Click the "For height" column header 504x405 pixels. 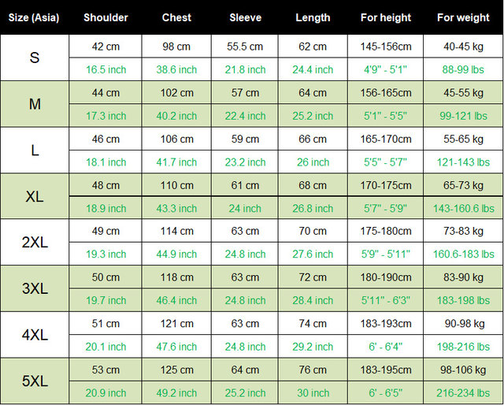386,17
